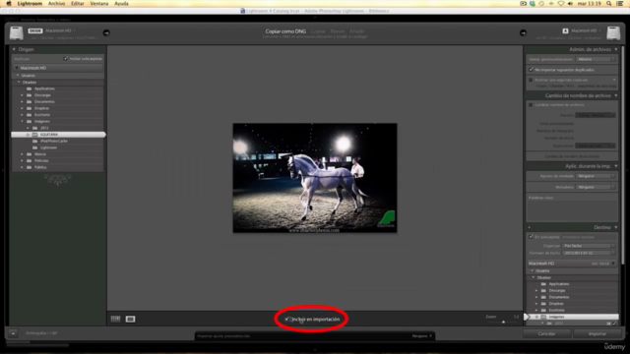Open the previsualizaciones Mínima dropdown

tap(596, 59)
